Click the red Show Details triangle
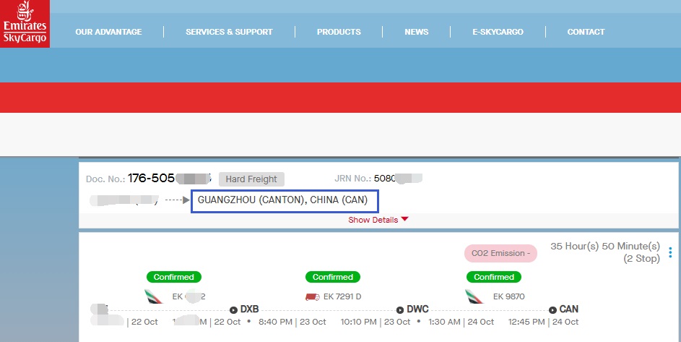The image size is (681, 342). coord(405,219)
